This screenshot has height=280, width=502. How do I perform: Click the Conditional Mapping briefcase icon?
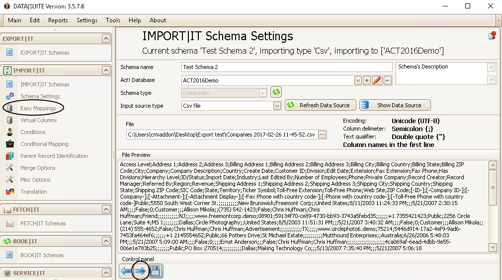(9, 144)
